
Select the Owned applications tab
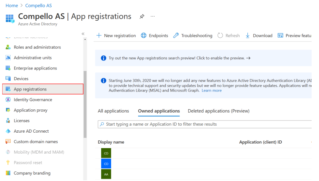click(x=159, y=111)
